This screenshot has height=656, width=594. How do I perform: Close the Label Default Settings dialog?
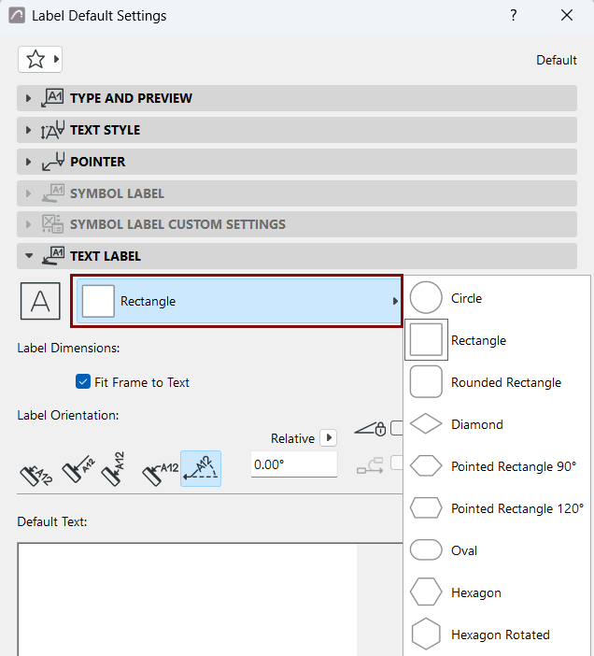(567, 16)
